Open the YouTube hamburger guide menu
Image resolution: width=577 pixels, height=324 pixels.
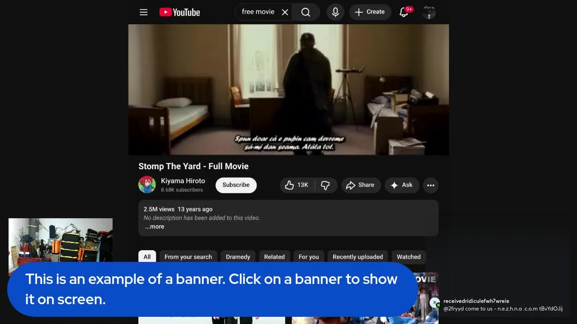(x=143, y=12)
